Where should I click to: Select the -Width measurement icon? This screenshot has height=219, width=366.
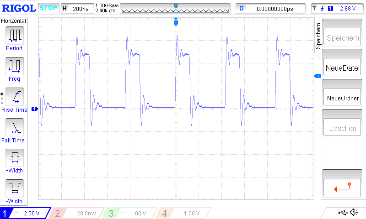[14, 188]
